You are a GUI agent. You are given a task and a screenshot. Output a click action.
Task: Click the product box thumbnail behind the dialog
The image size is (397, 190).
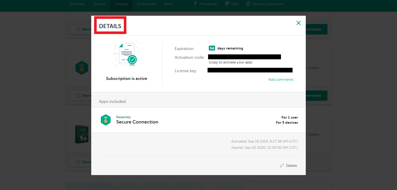82,134
